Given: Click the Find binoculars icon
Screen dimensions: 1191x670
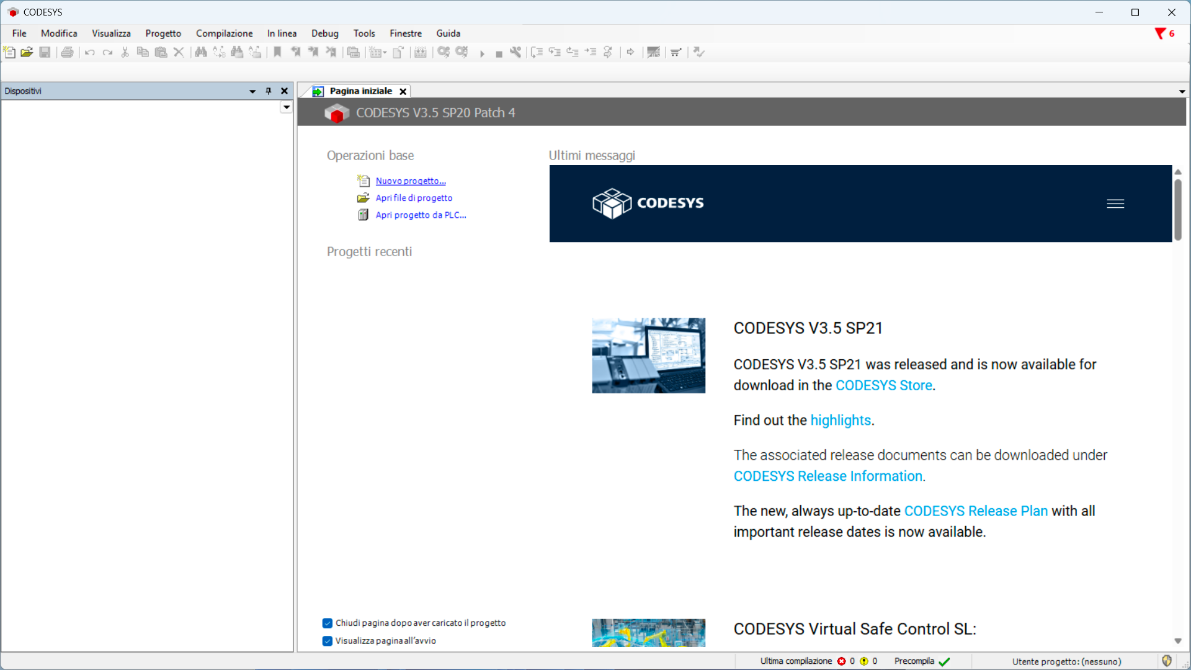Looking at the screenshot, I should [x=200, y=52].
